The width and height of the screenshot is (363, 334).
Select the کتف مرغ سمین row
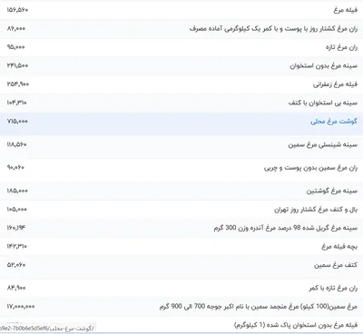click(x=181, y=268)
